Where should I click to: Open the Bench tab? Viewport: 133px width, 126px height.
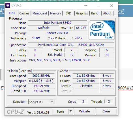pyautogui.click(x=95, y=13)
